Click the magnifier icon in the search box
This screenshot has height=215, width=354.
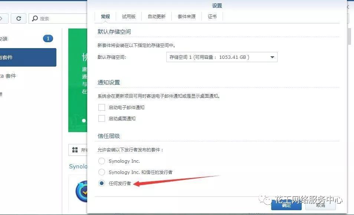pos(35,18)
